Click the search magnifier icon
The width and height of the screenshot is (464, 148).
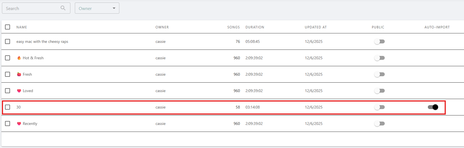tap(63, 8)
